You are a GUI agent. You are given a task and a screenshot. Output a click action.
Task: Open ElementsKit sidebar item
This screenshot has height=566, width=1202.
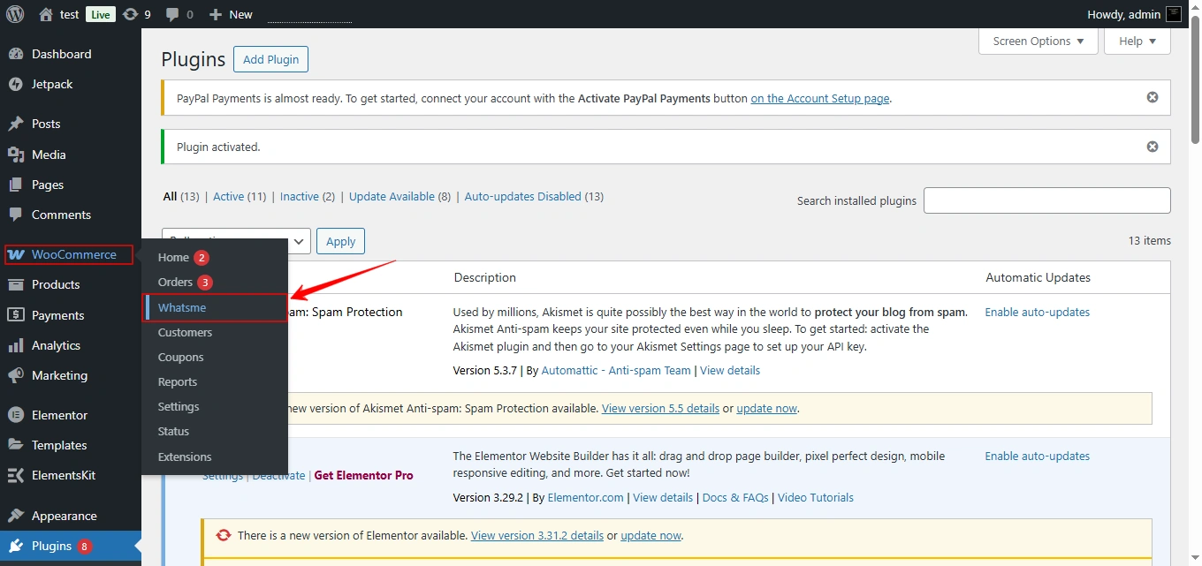63,475
